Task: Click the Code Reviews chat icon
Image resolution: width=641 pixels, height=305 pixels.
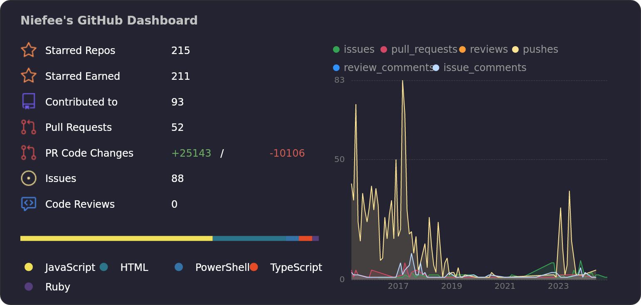Action: coord(28,204)
